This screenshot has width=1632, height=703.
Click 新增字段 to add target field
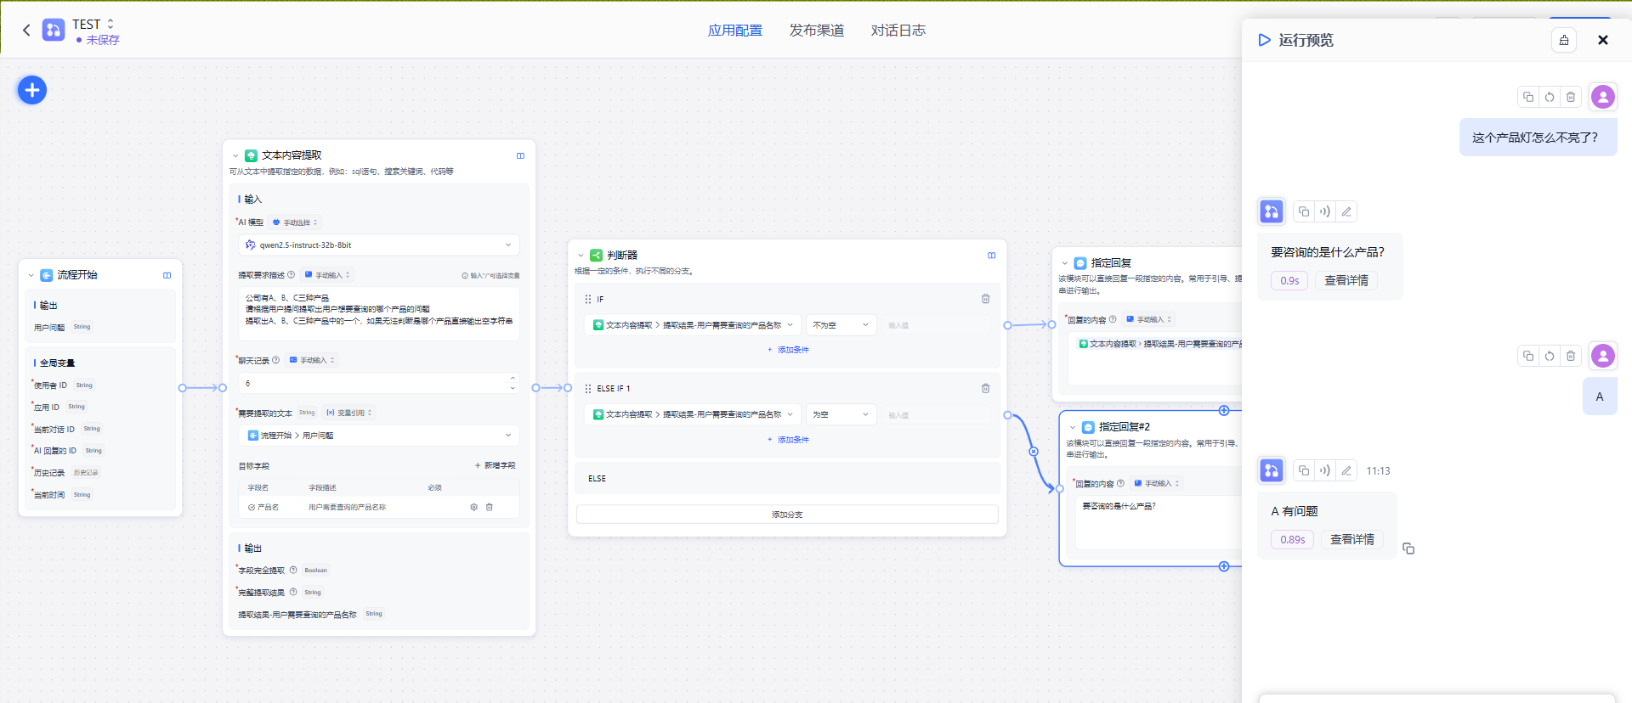tap(495, 465)
